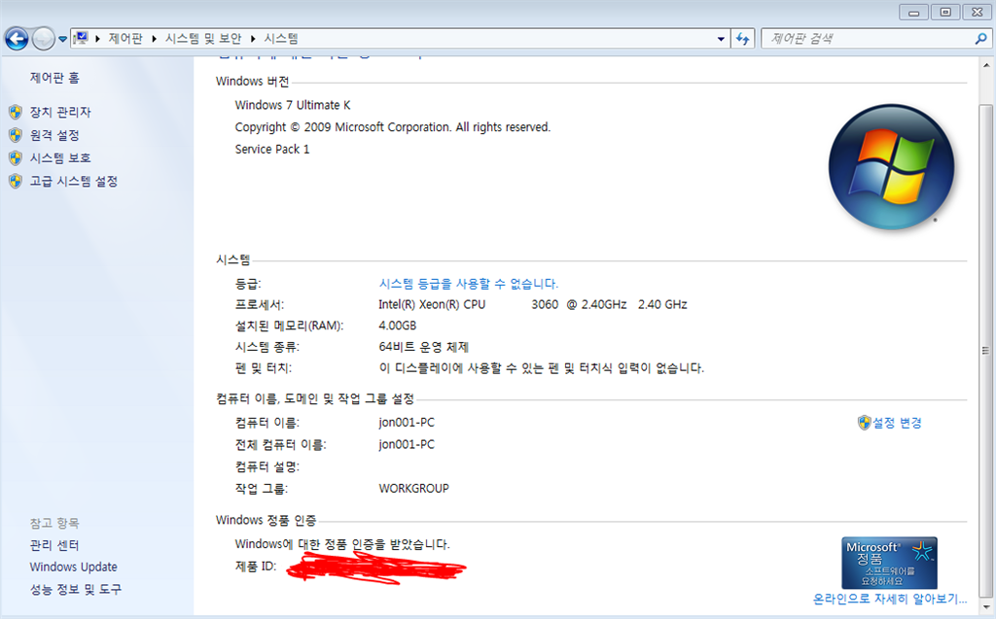Image resolution: width=996 pixels, height=619 pixels.
Task: Open address bar history dropdown
Action: click(721, 39)
